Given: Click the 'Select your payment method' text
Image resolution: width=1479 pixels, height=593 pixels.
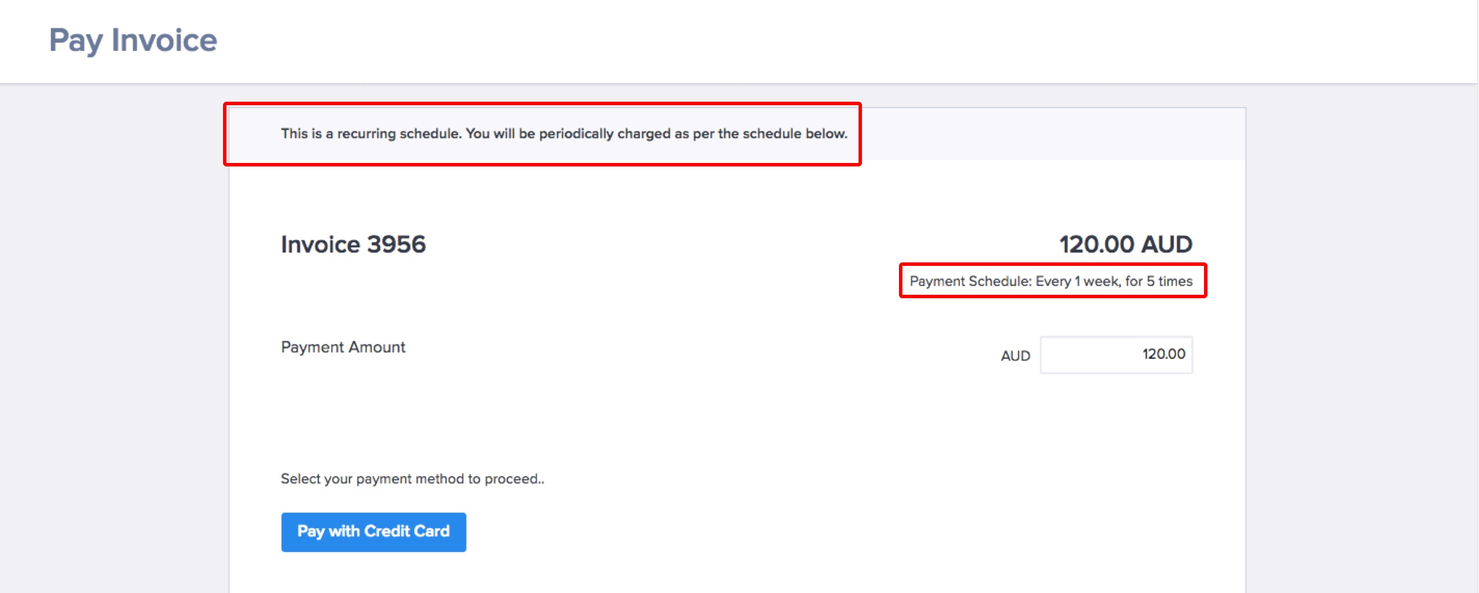Looking at the screenshot, I should tap(412, 479).
